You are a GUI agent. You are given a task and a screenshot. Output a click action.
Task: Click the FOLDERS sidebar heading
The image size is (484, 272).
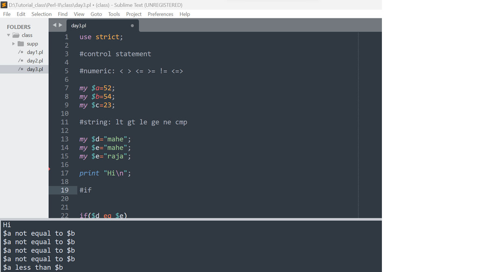click(x=19, y=27)
